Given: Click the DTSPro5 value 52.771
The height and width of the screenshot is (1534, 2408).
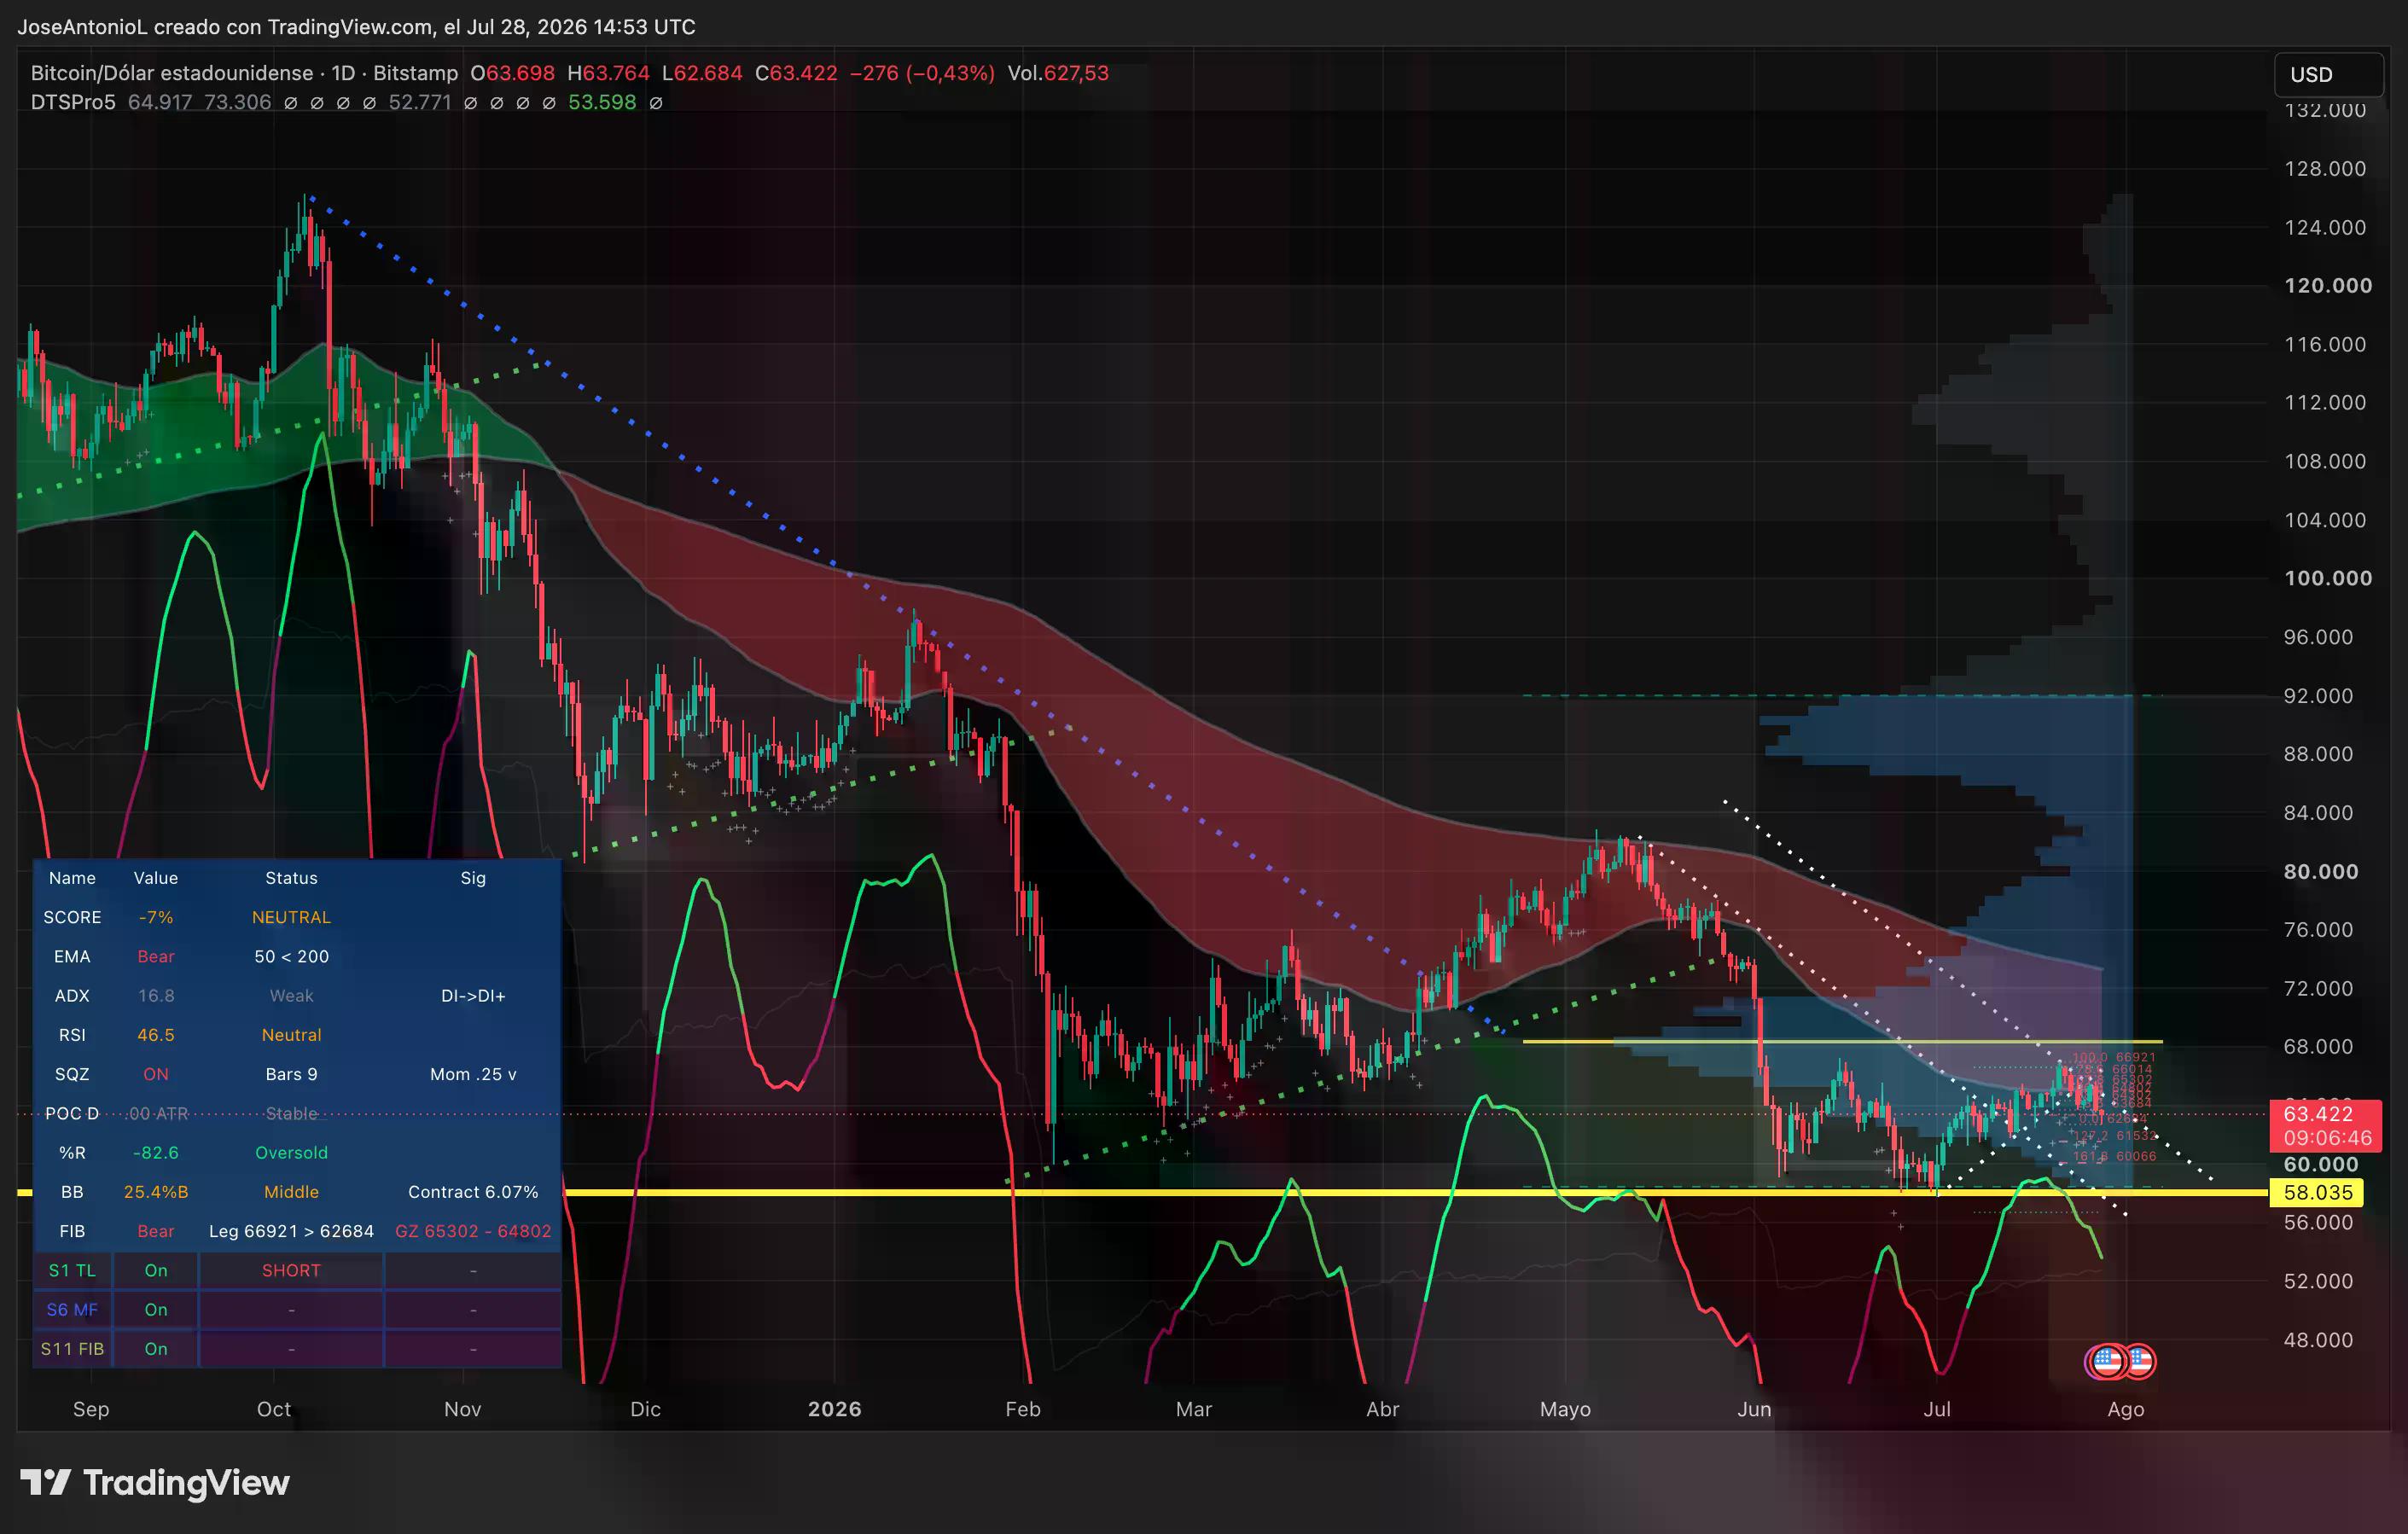Looking at the screenshot, I should [x=420, y=102].
